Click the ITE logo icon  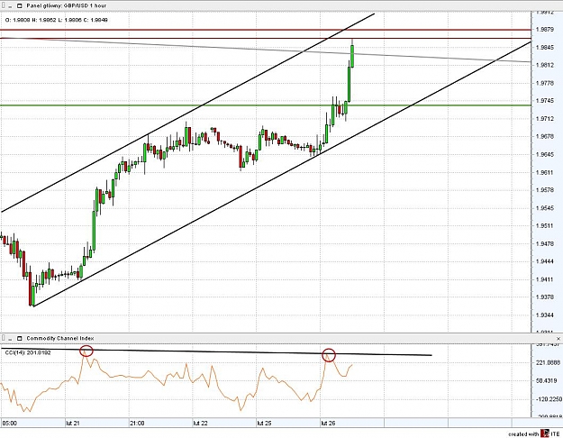point(545,433)
